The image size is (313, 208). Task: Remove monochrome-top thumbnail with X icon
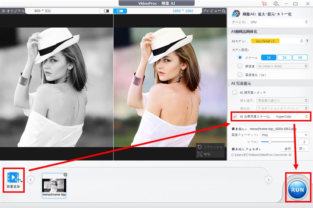pos(65,174)
